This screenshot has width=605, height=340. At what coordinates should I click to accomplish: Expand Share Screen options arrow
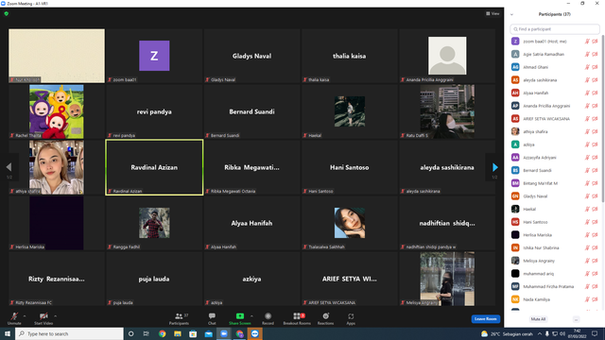(251, 316)
